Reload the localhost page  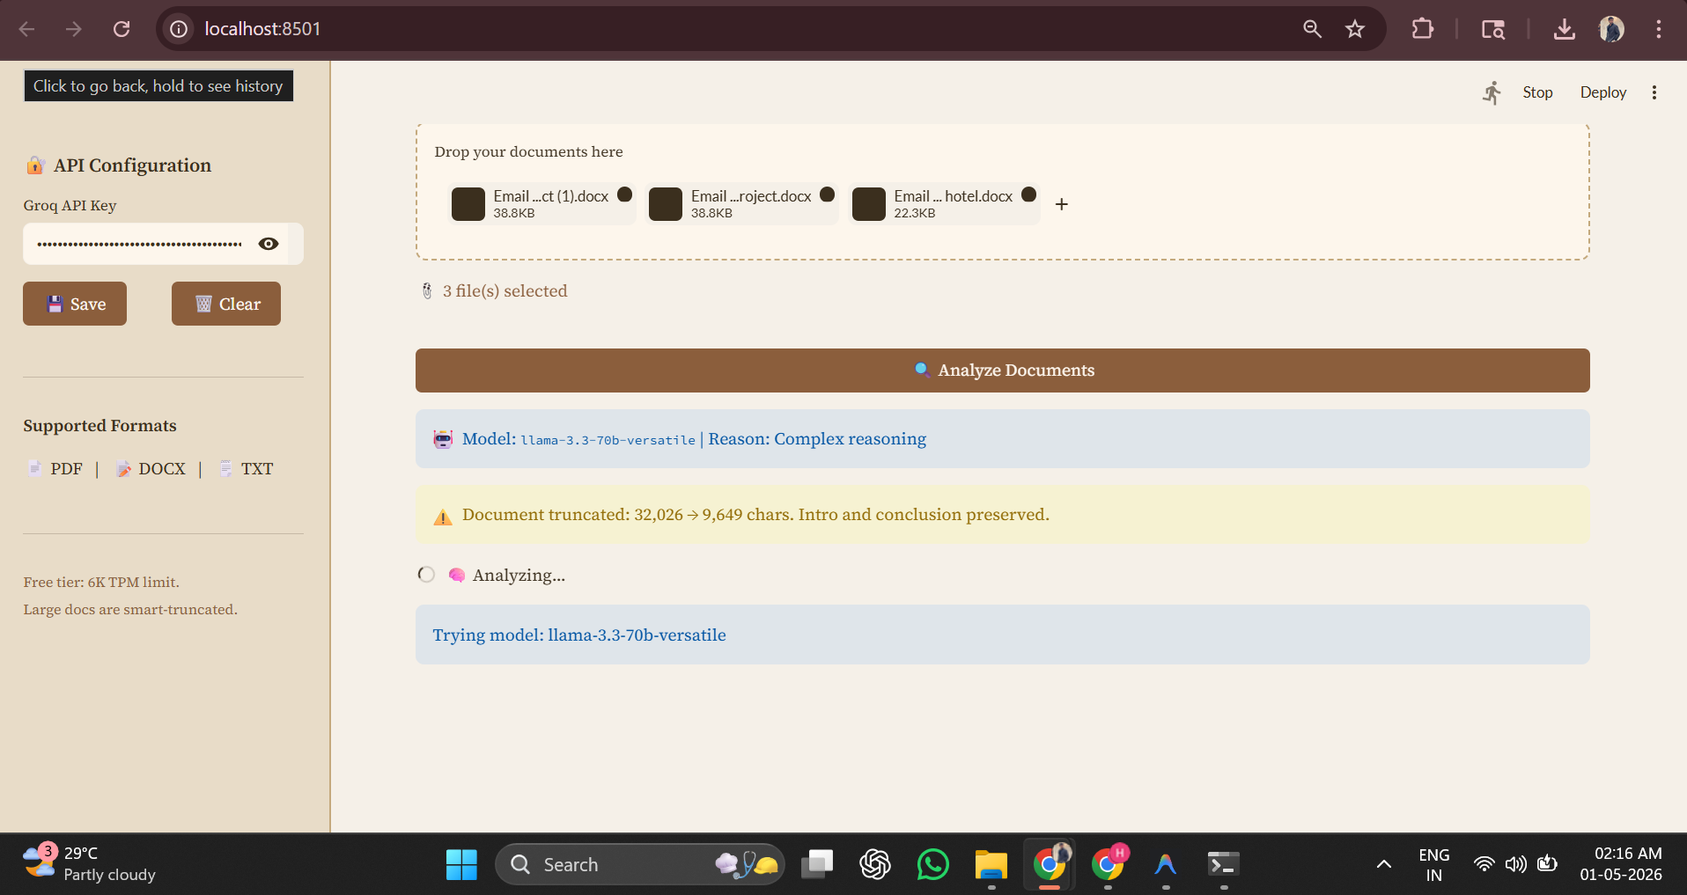point(122,29)
